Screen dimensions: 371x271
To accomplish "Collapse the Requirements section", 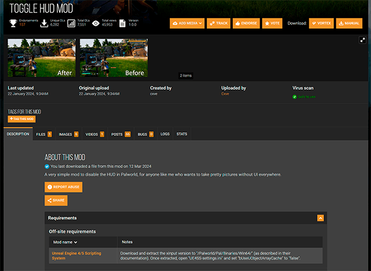I will click(x=320, y=218).
